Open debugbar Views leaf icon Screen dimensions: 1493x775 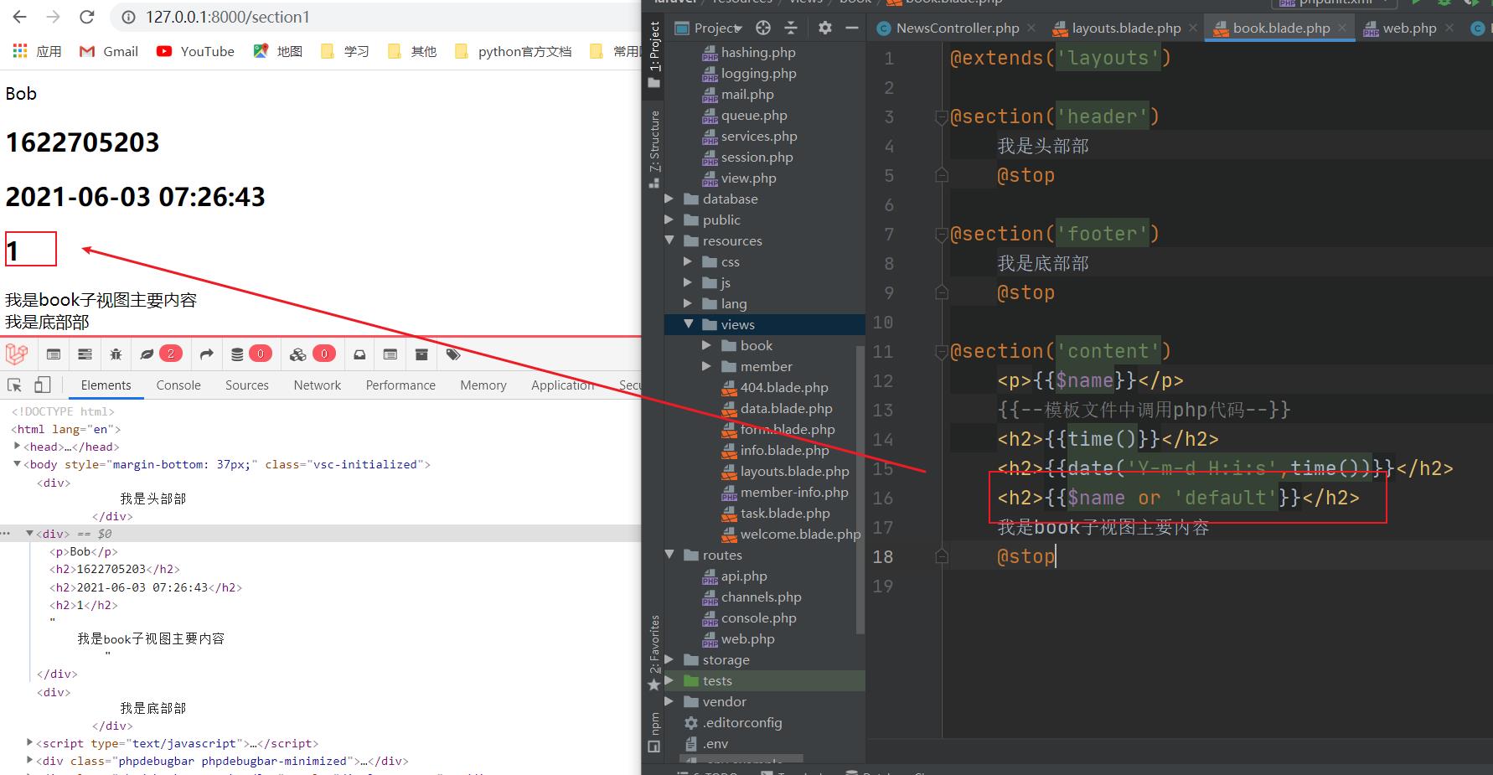[147, 354]
